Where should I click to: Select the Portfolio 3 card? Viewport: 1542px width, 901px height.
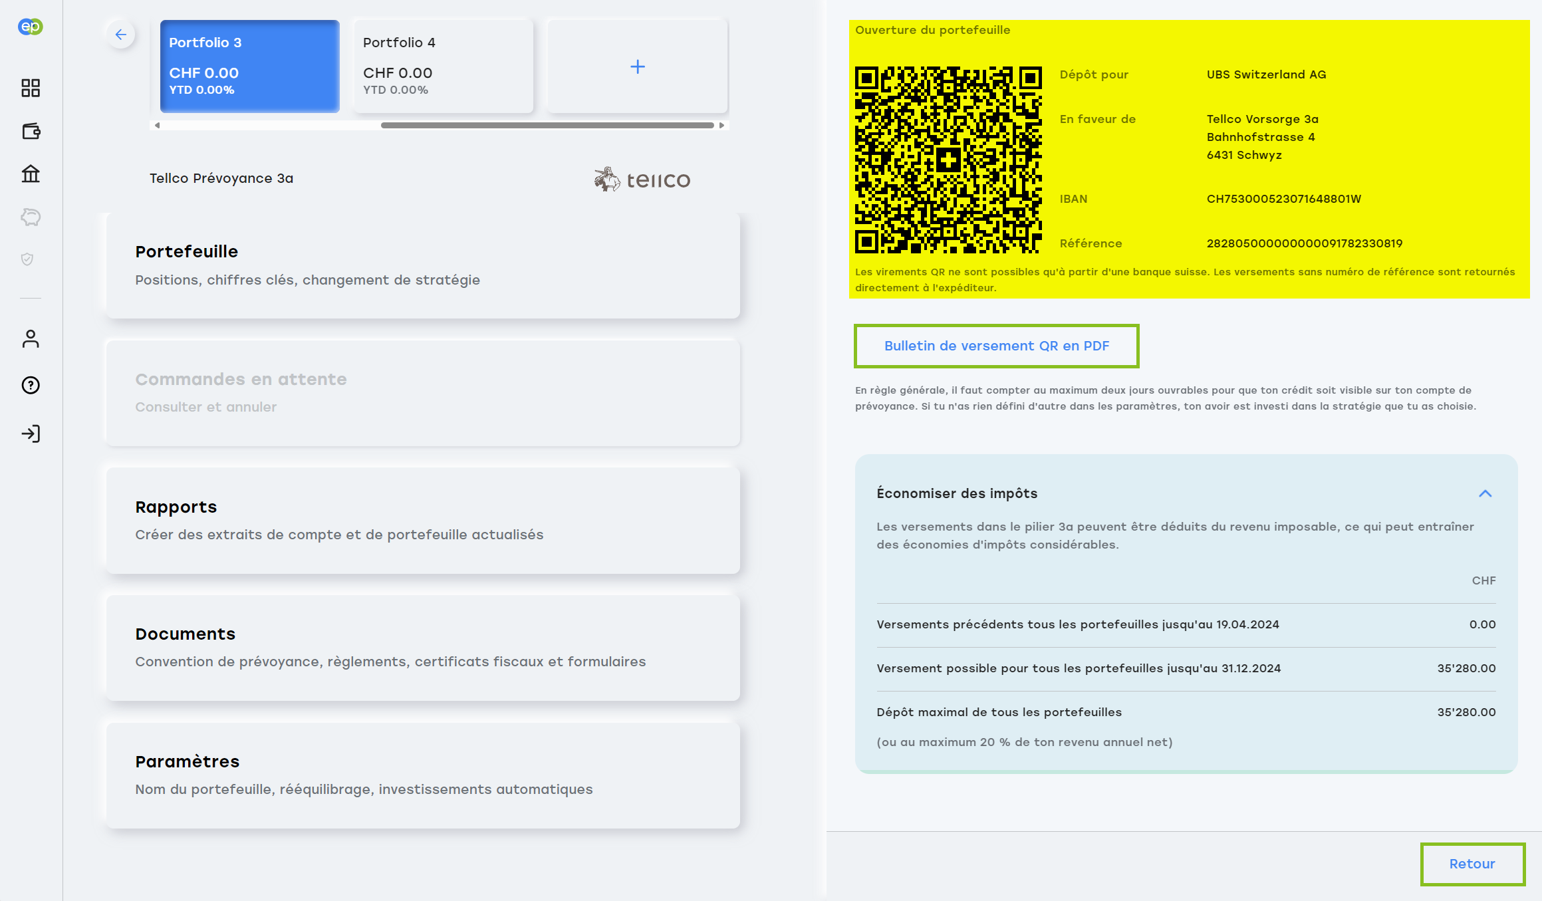250,66
